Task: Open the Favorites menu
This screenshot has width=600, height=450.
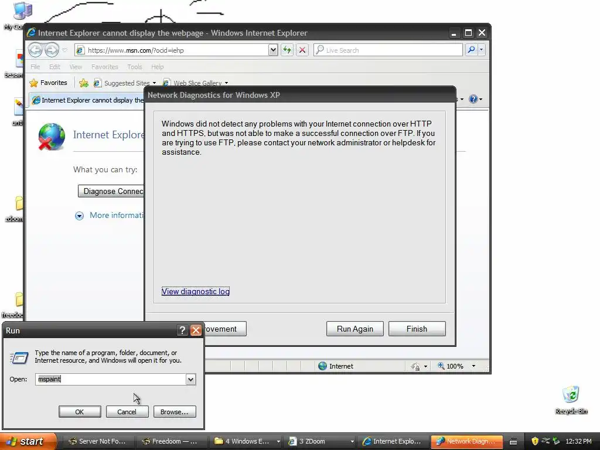Action: pos(104,67)
